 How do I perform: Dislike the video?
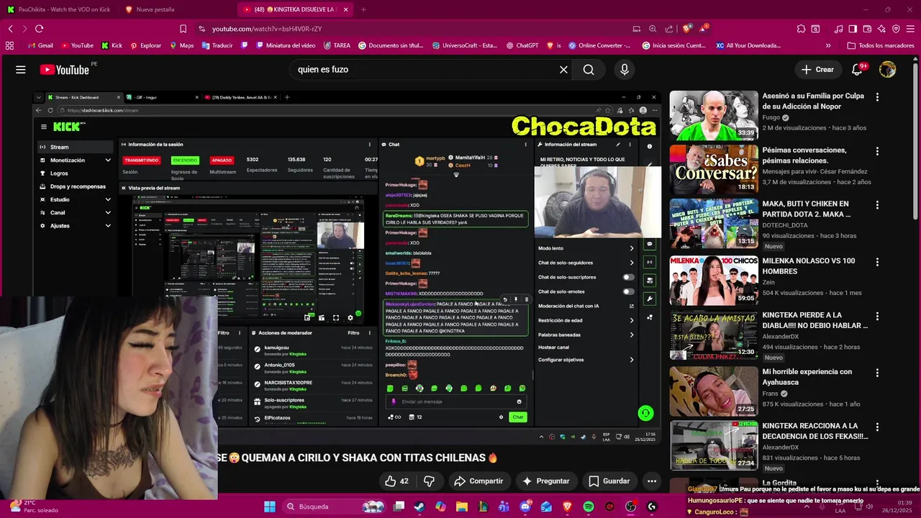point(430,481)
